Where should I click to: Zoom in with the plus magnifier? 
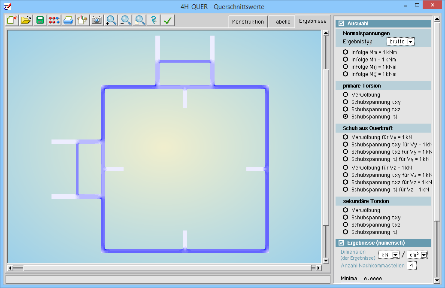111,20
